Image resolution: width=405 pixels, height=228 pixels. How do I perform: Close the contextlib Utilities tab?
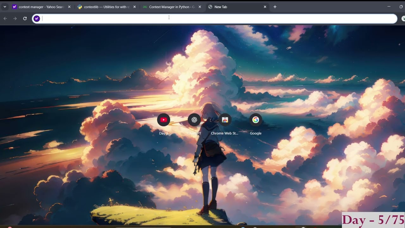click(x=134, y=7)
